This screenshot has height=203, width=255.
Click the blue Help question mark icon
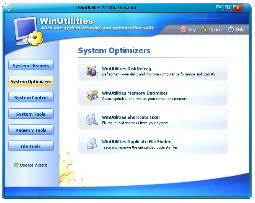231,29
